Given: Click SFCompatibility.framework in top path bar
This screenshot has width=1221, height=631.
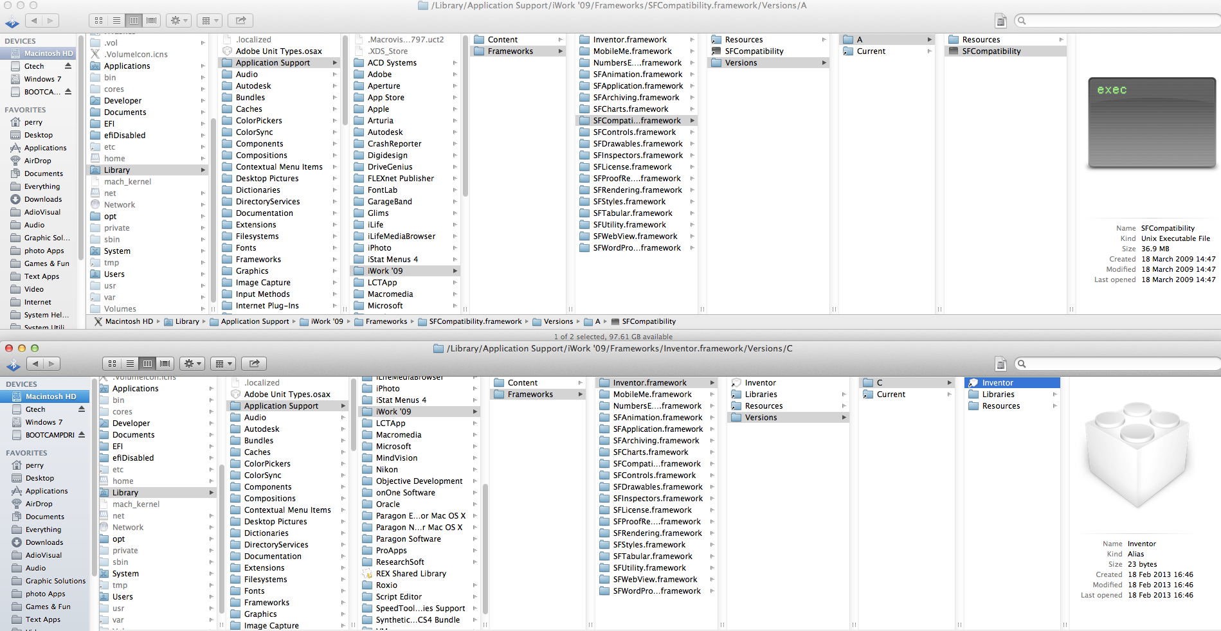Looking at the screenshot, I should [x=469, y=321].
